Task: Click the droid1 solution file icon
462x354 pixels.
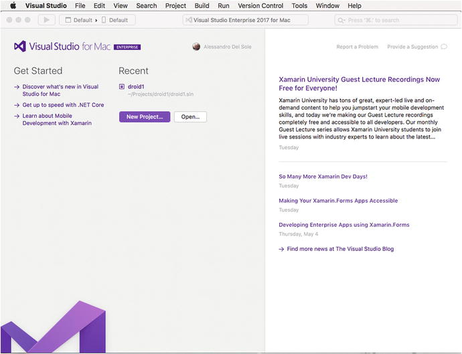Action: (122, 86)
